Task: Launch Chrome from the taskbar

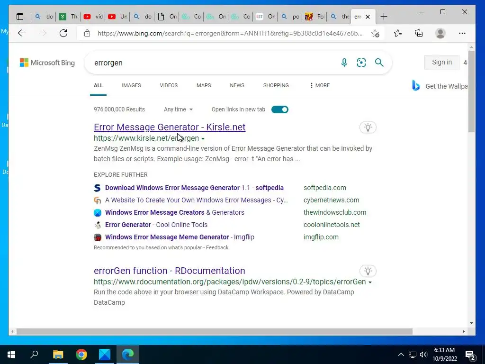Action: 81,355
